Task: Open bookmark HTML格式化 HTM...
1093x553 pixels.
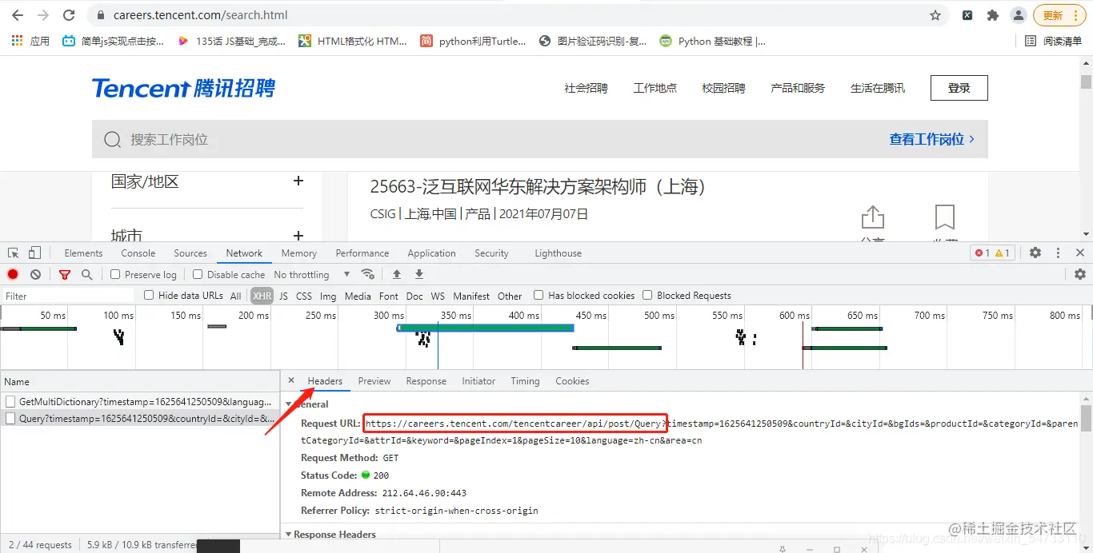Action: (x=353, y=41)
